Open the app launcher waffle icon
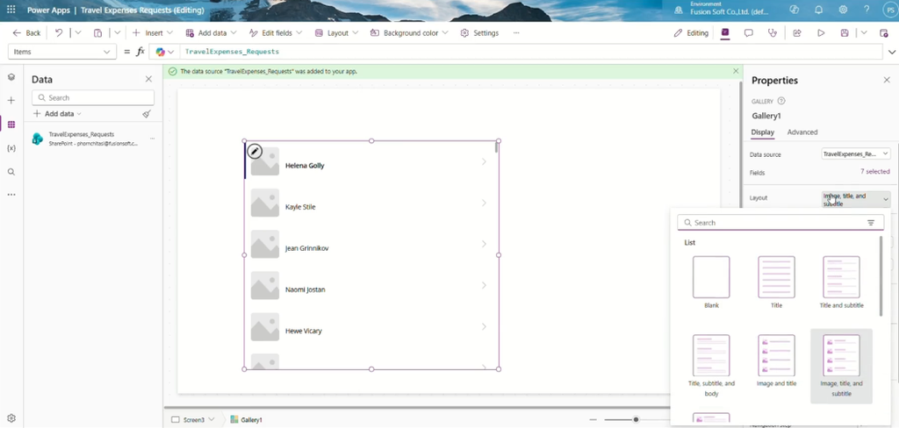This screenshot has width=899, height=428. [x=11, y=10]
